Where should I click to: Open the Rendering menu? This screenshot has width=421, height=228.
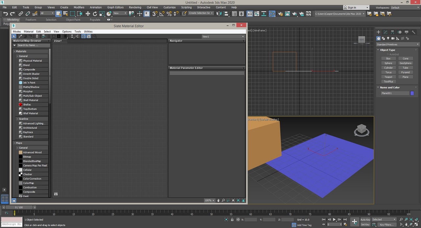click(x=135, y=7)
